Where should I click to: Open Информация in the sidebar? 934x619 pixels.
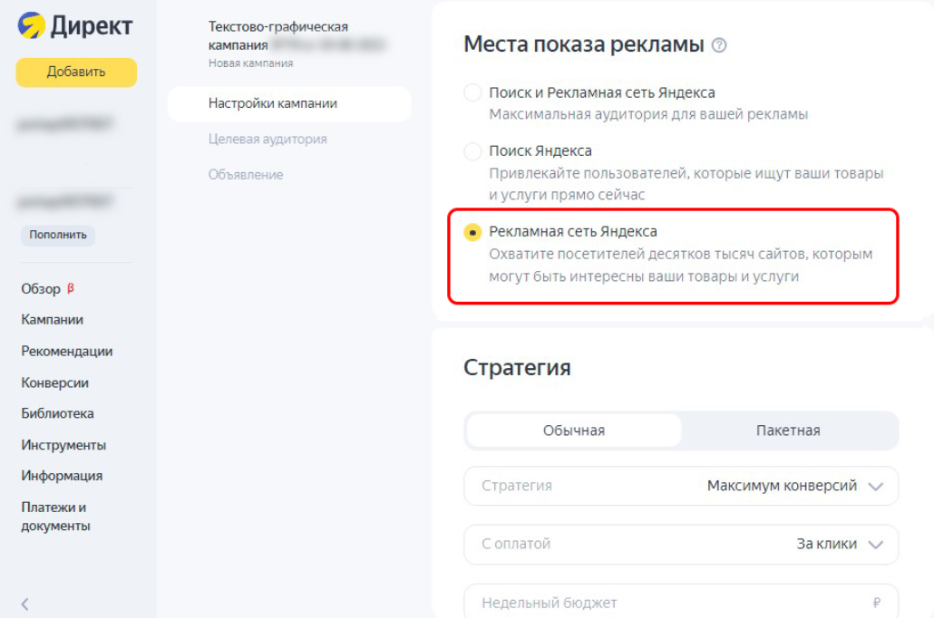click(62, 476)
